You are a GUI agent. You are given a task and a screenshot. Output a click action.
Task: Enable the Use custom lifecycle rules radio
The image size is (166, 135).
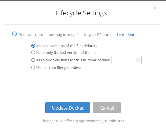click(x=33, y=67)
